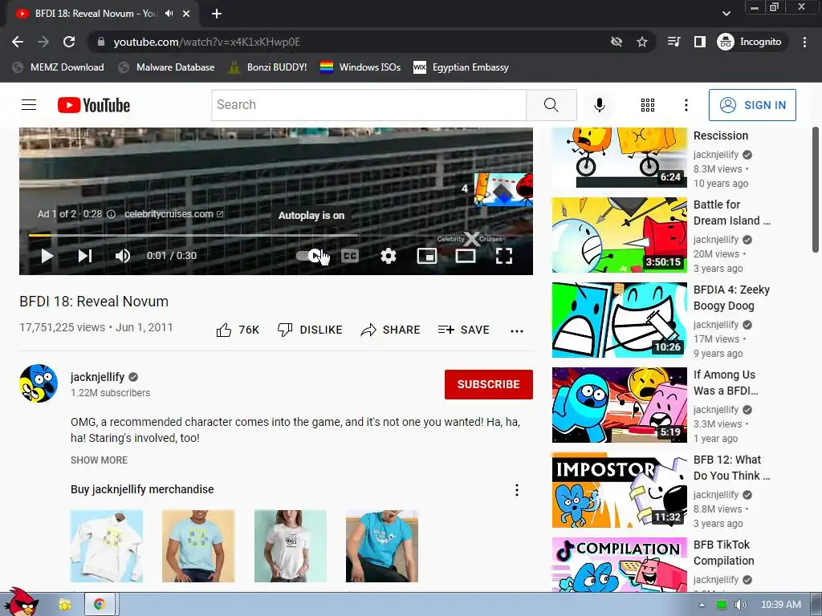Reload the current page
Screen dimensions: 822x616
click(69, 42)
